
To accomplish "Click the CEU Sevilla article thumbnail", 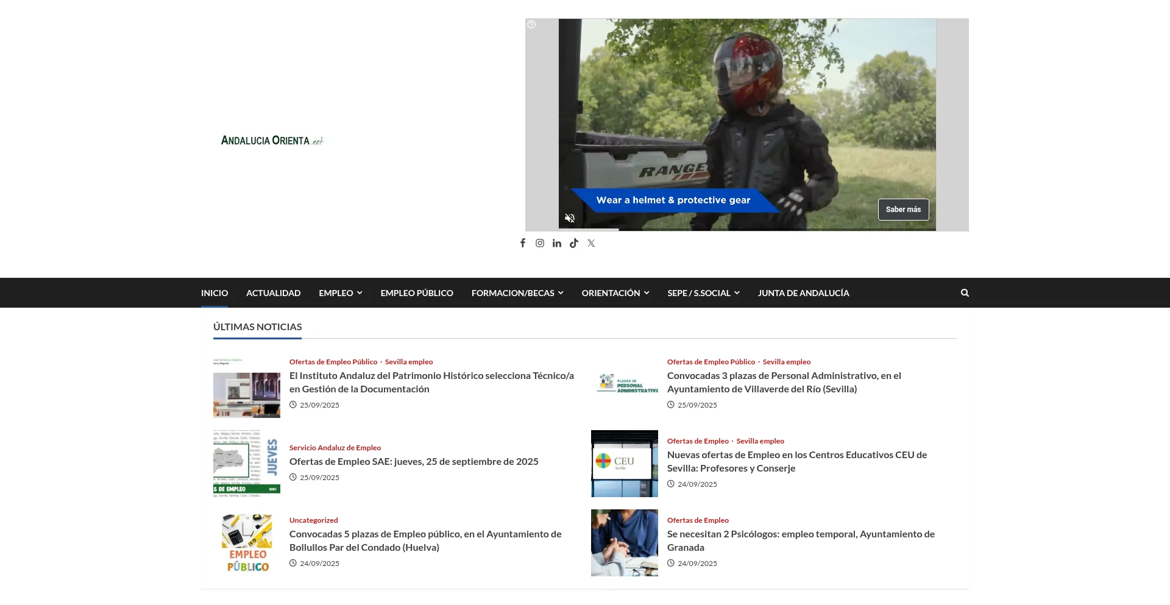I will tap(625, 464).
